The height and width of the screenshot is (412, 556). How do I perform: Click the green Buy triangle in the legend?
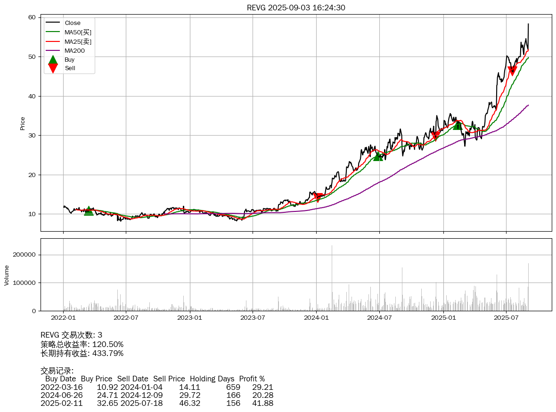coord(53,60)
